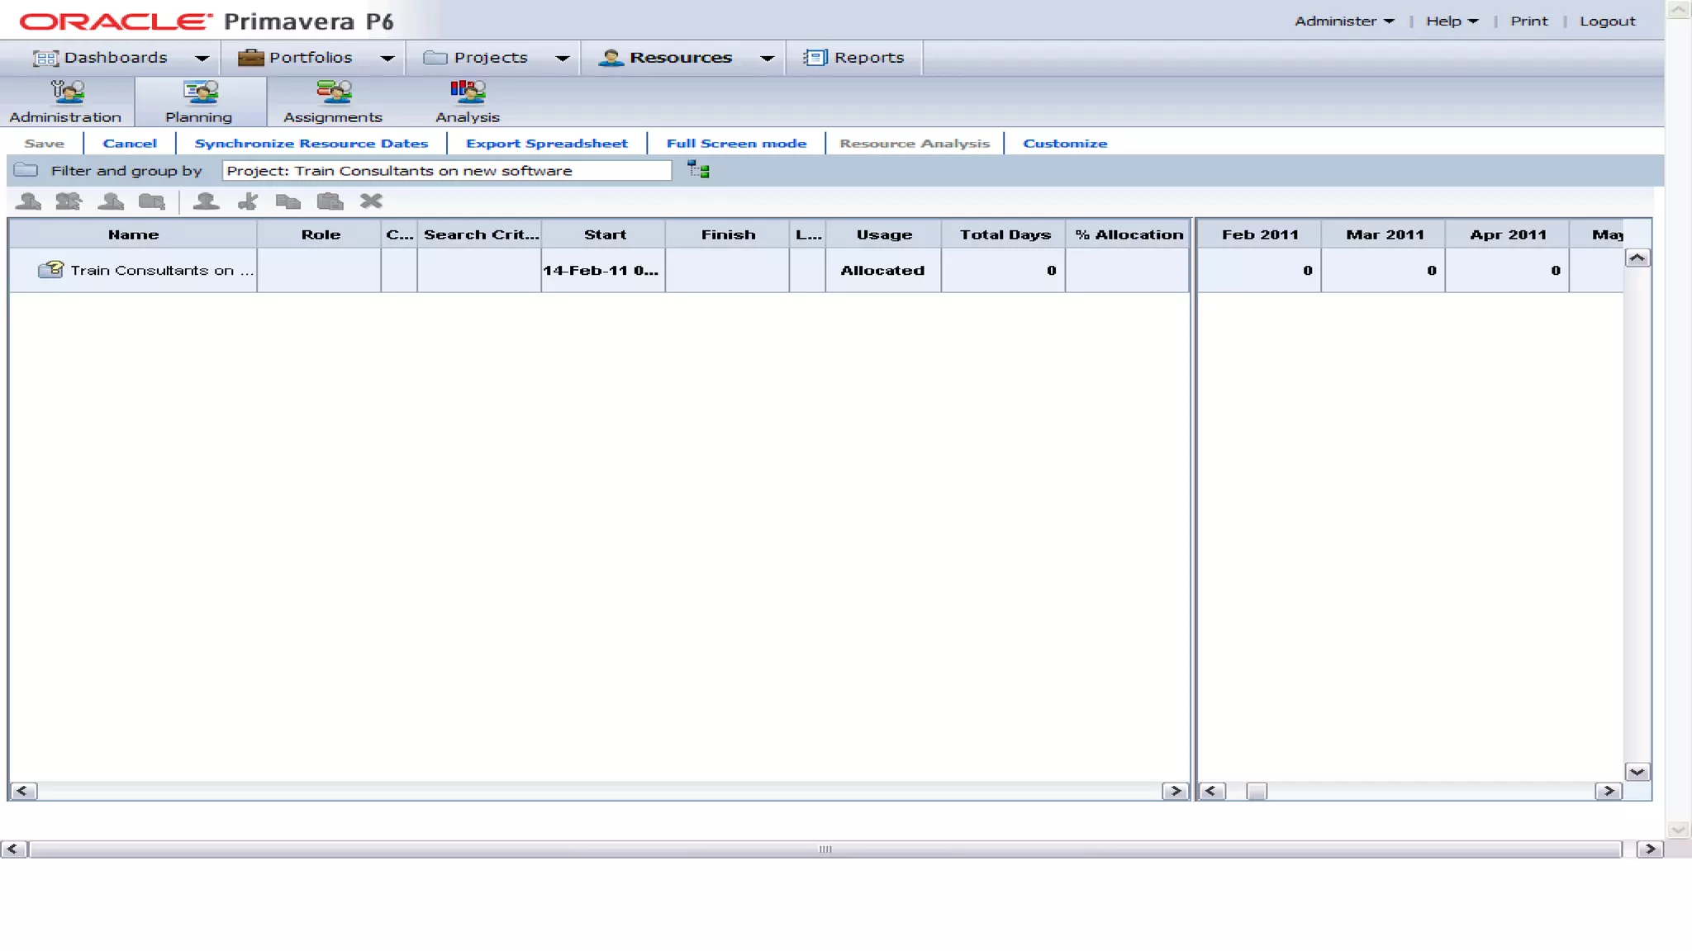Click the Filter and group by project field
This screenshot has width=1692, height=951.
447,171
